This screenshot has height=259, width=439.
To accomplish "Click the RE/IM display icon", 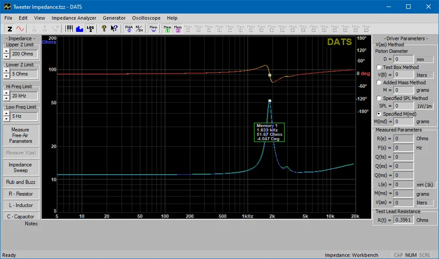I will (x=139, y=29).
